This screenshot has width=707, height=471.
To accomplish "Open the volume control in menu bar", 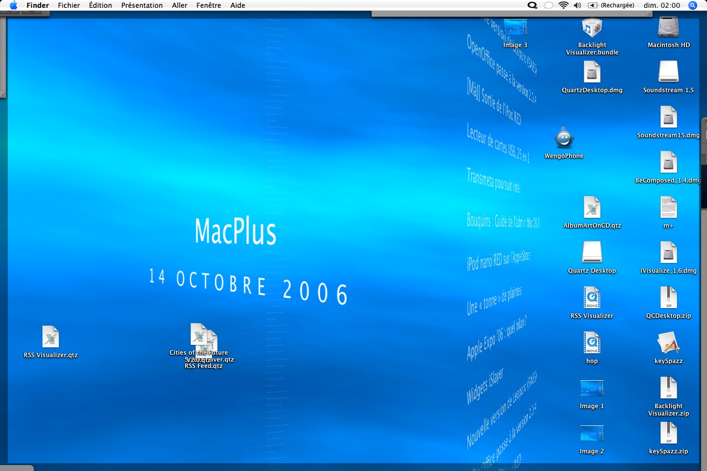I will coord(577,5).
